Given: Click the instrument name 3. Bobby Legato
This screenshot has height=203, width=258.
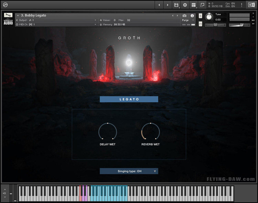Looking at the screenshot, I should pos(34,15).
